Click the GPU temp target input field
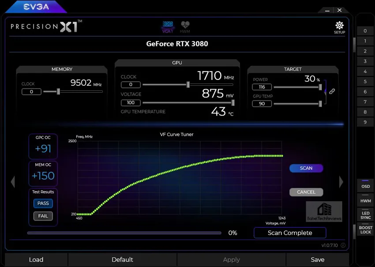 pyautogui.click(x=262, y=104)
